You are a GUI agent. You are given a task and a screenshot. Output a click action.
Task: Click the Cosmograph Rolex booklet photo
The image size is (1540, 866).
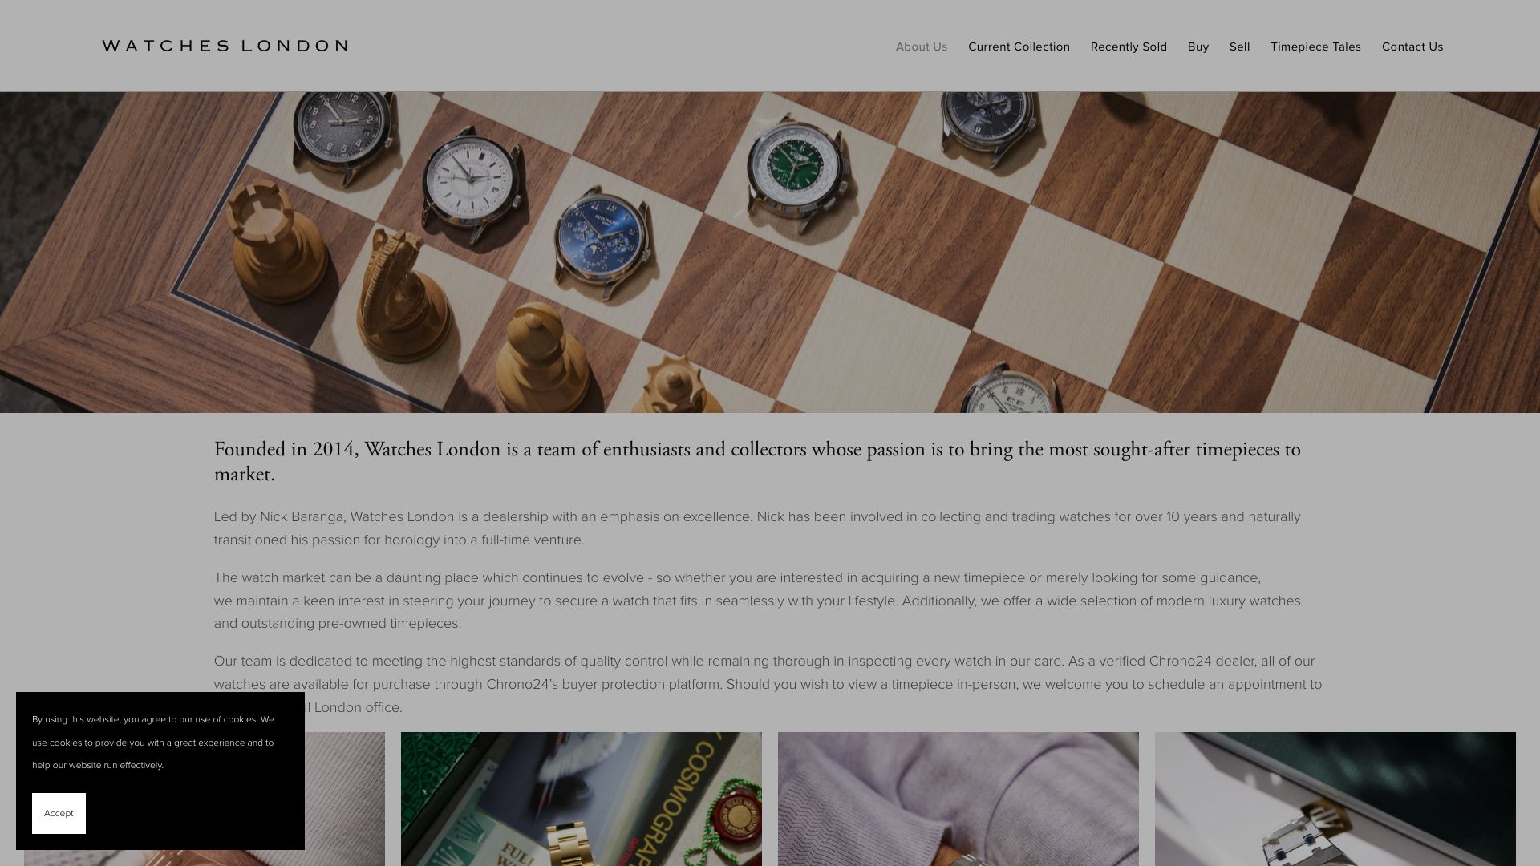582,799
